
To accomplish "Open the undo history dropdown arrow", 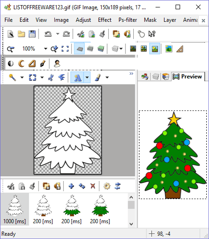I will [x=58, y=34].
